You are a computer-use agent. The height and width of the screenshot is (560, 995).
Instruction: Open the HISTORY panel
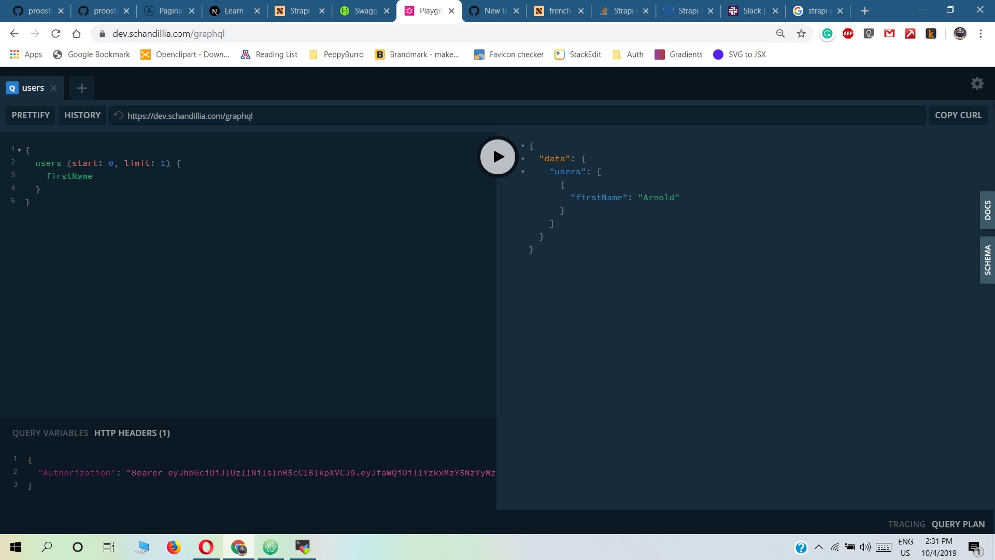[x=82, y=115]
